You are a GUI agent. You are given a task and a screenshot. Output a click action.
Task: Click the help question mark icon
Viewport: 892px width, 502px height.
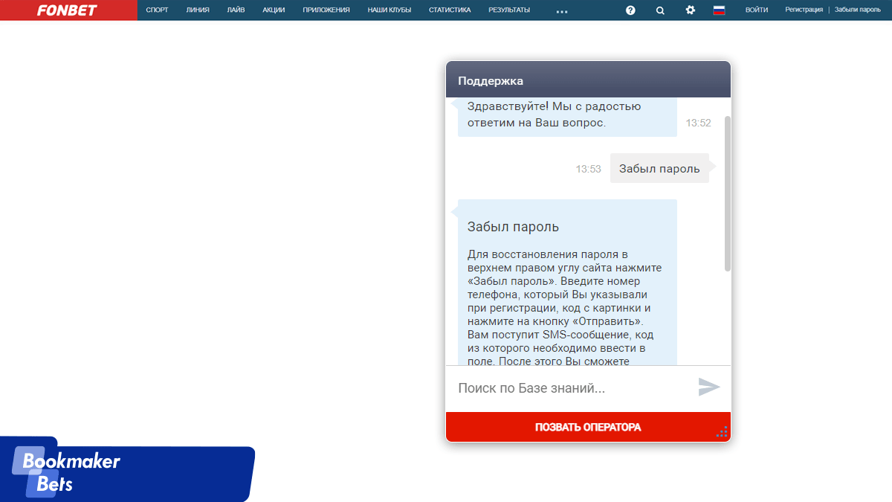[x=630, y=10]
